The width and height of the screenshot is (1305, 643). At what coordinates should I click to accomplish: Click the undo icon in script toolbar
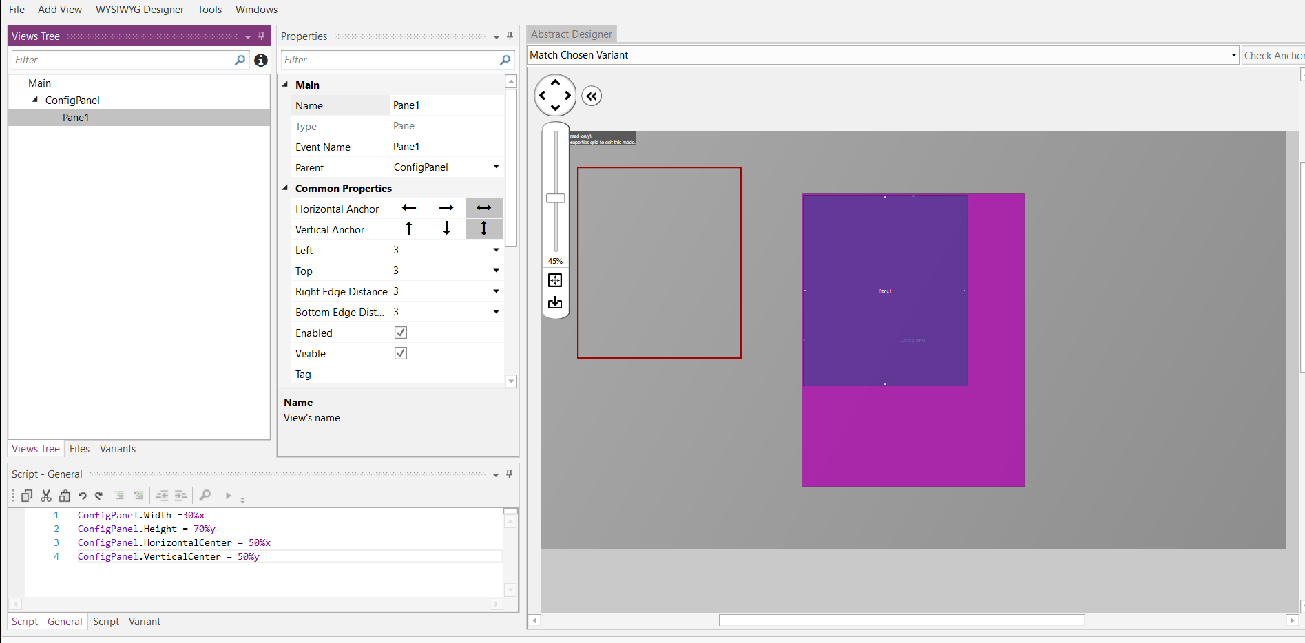(x=83, y=496)
